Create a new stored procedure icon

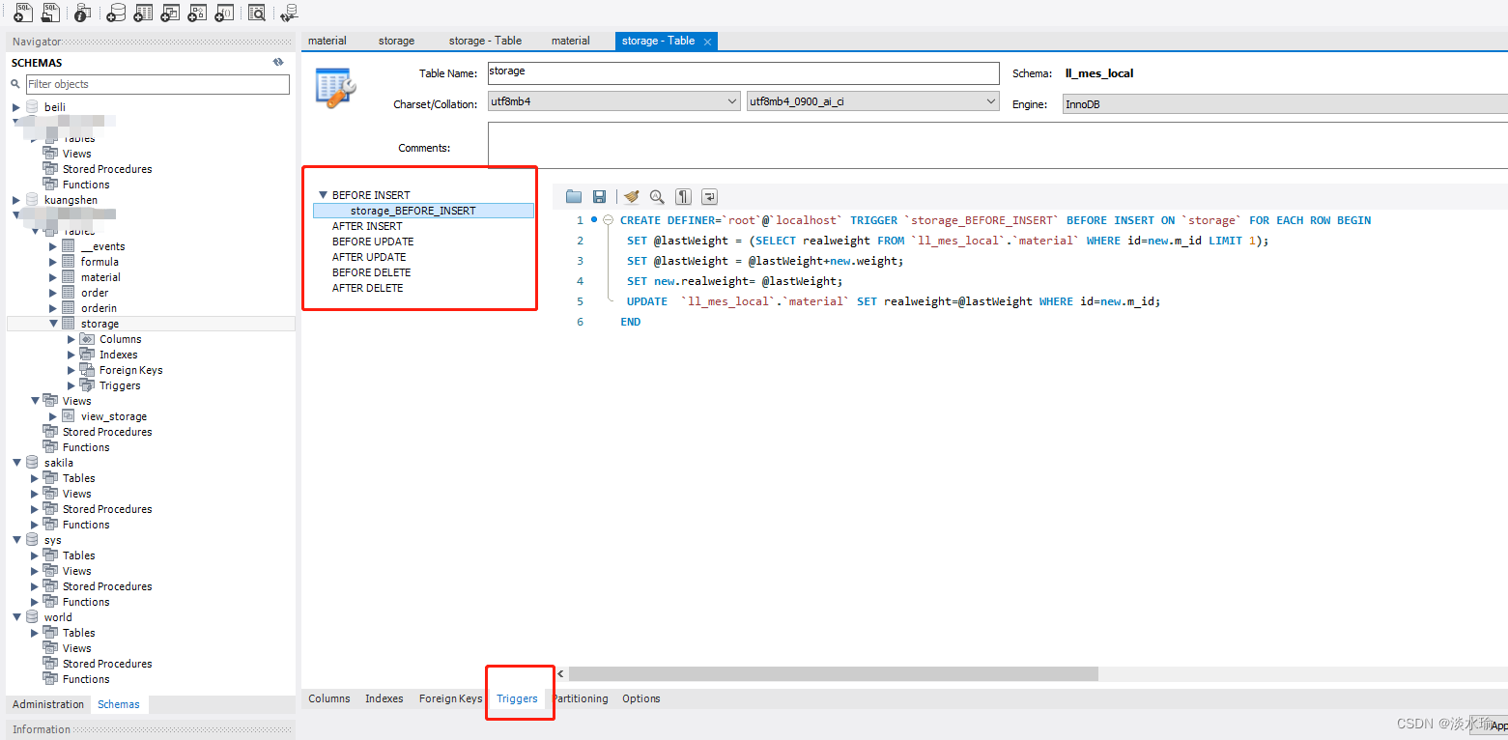click(197, 13)
